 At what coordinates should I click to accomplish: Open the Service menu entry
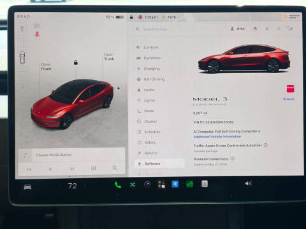(148, 153)
